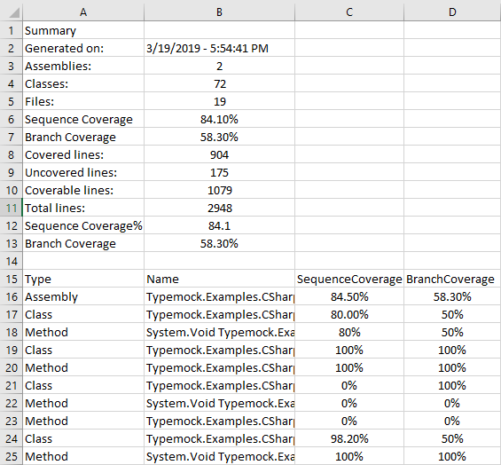Screen dimensions: 501x465
Task: Select the Classes count cell 72
Action: click(219, 83)
